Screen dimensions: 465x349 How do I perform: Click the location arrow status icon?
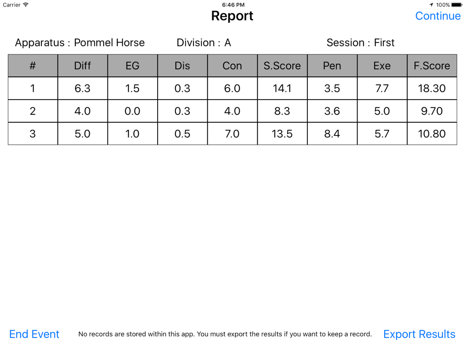pos(431,5)
